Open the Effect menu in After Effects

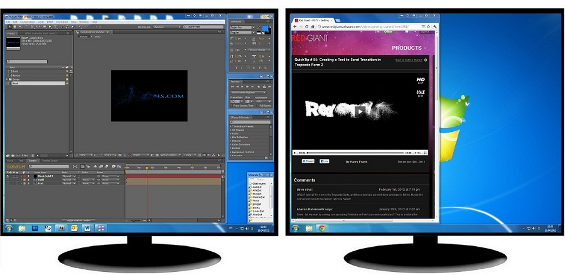[50, 22]
